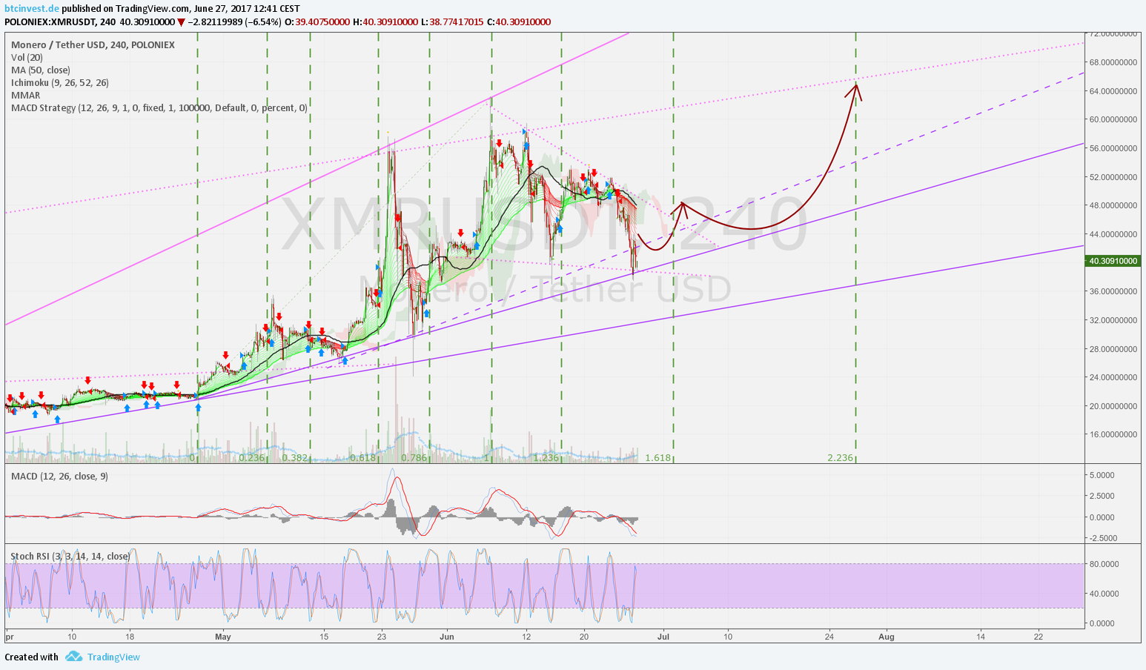
Task: Click the 0.382 Fibonacci time zone label
Action: [x=295, y=458]
